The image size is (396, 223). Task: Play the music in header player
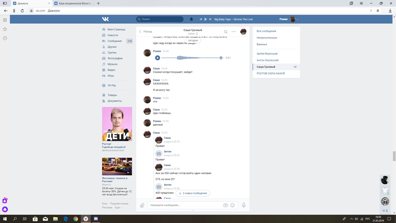[205, 19]
